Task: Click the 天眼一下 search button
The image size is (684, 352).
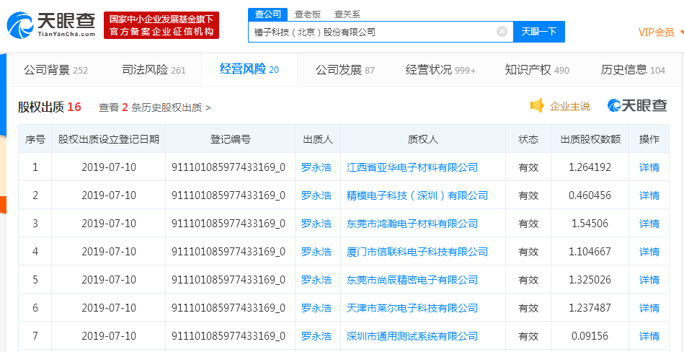Action: point(539,32)
